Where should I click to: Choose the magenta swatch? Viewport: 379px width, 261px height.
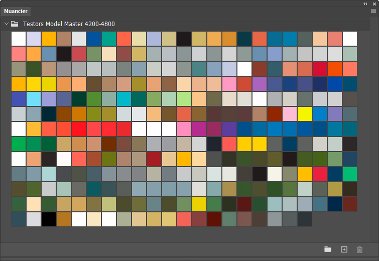pyautogui.click(x=199, y=129)
